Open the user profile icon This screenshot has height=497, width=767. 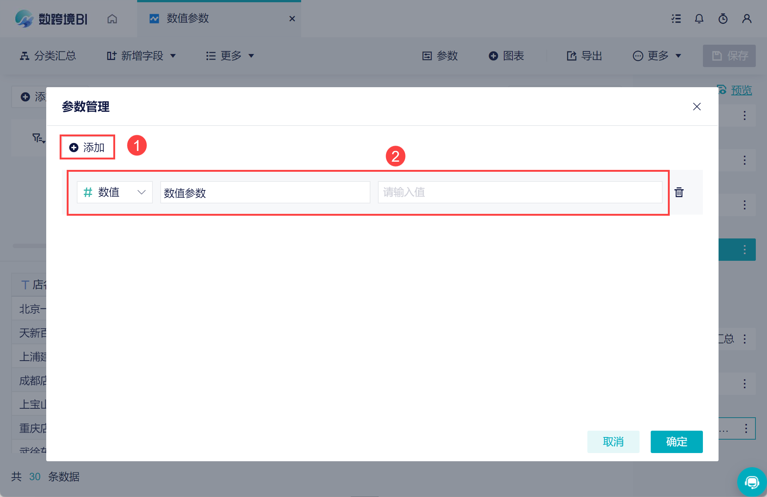[x=747, y=19]
